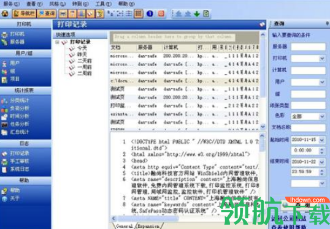Image resolution: width=330 pixels, height=229 pixels.
Task: Click the refresh document toolbar icon
Action: pos(207,14)
